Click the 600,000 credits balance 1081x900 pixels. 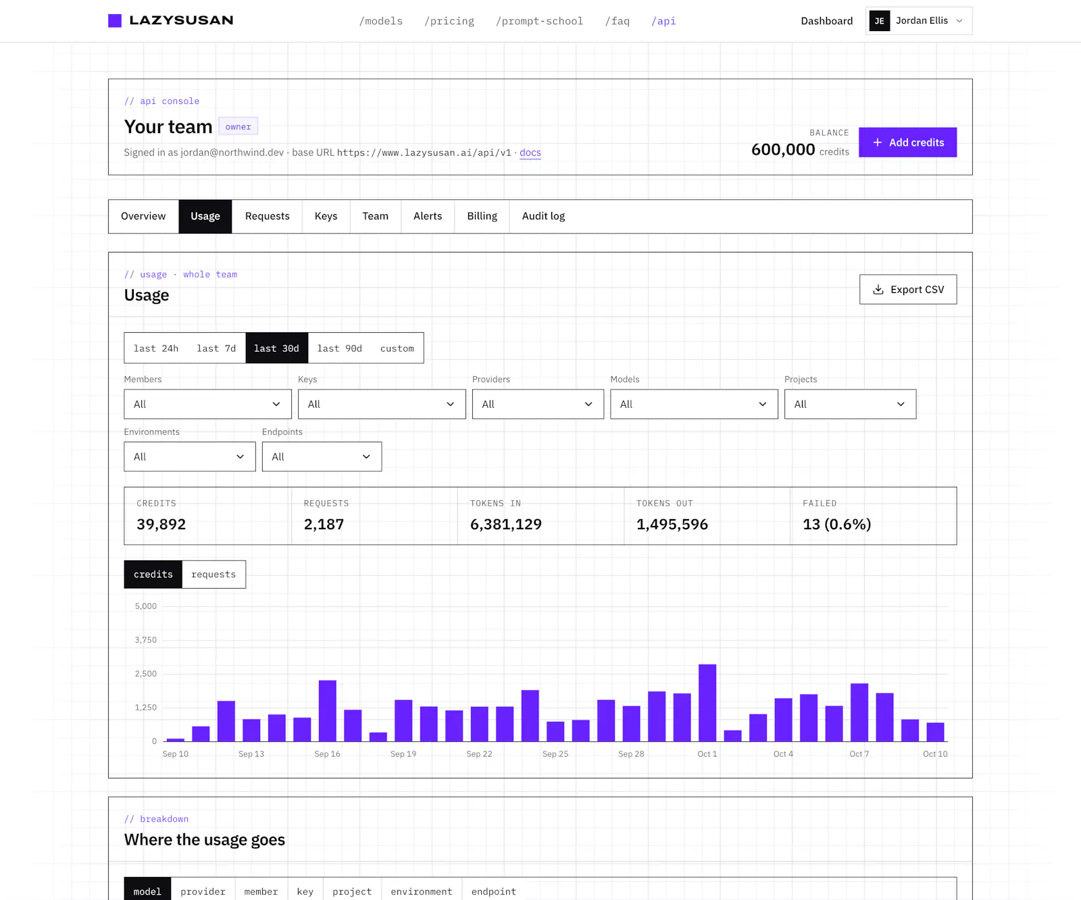pyautogui.click(x=800, y=150)
